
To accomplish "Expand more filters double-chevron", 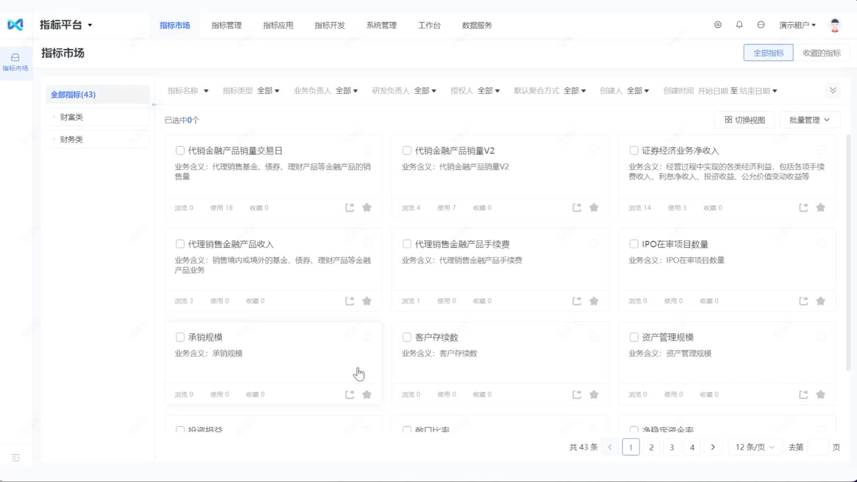I will click(x=833, y=90).
